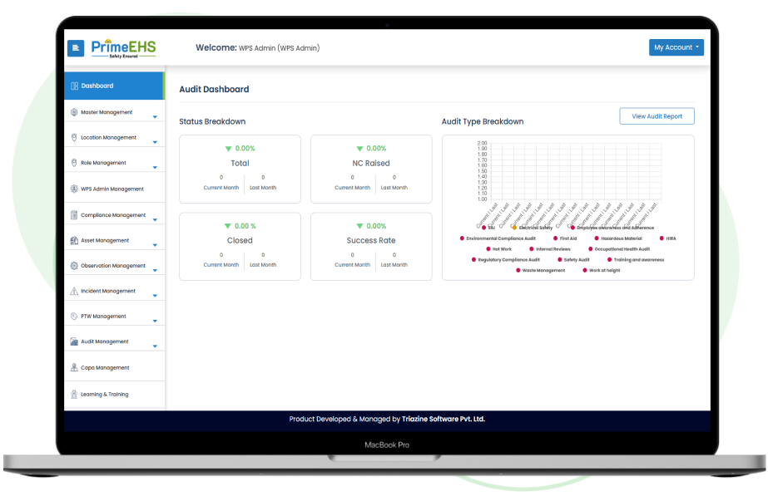Open the My Account dropdown
This screenshot has height=496, width=768.
tap(676, 47)
